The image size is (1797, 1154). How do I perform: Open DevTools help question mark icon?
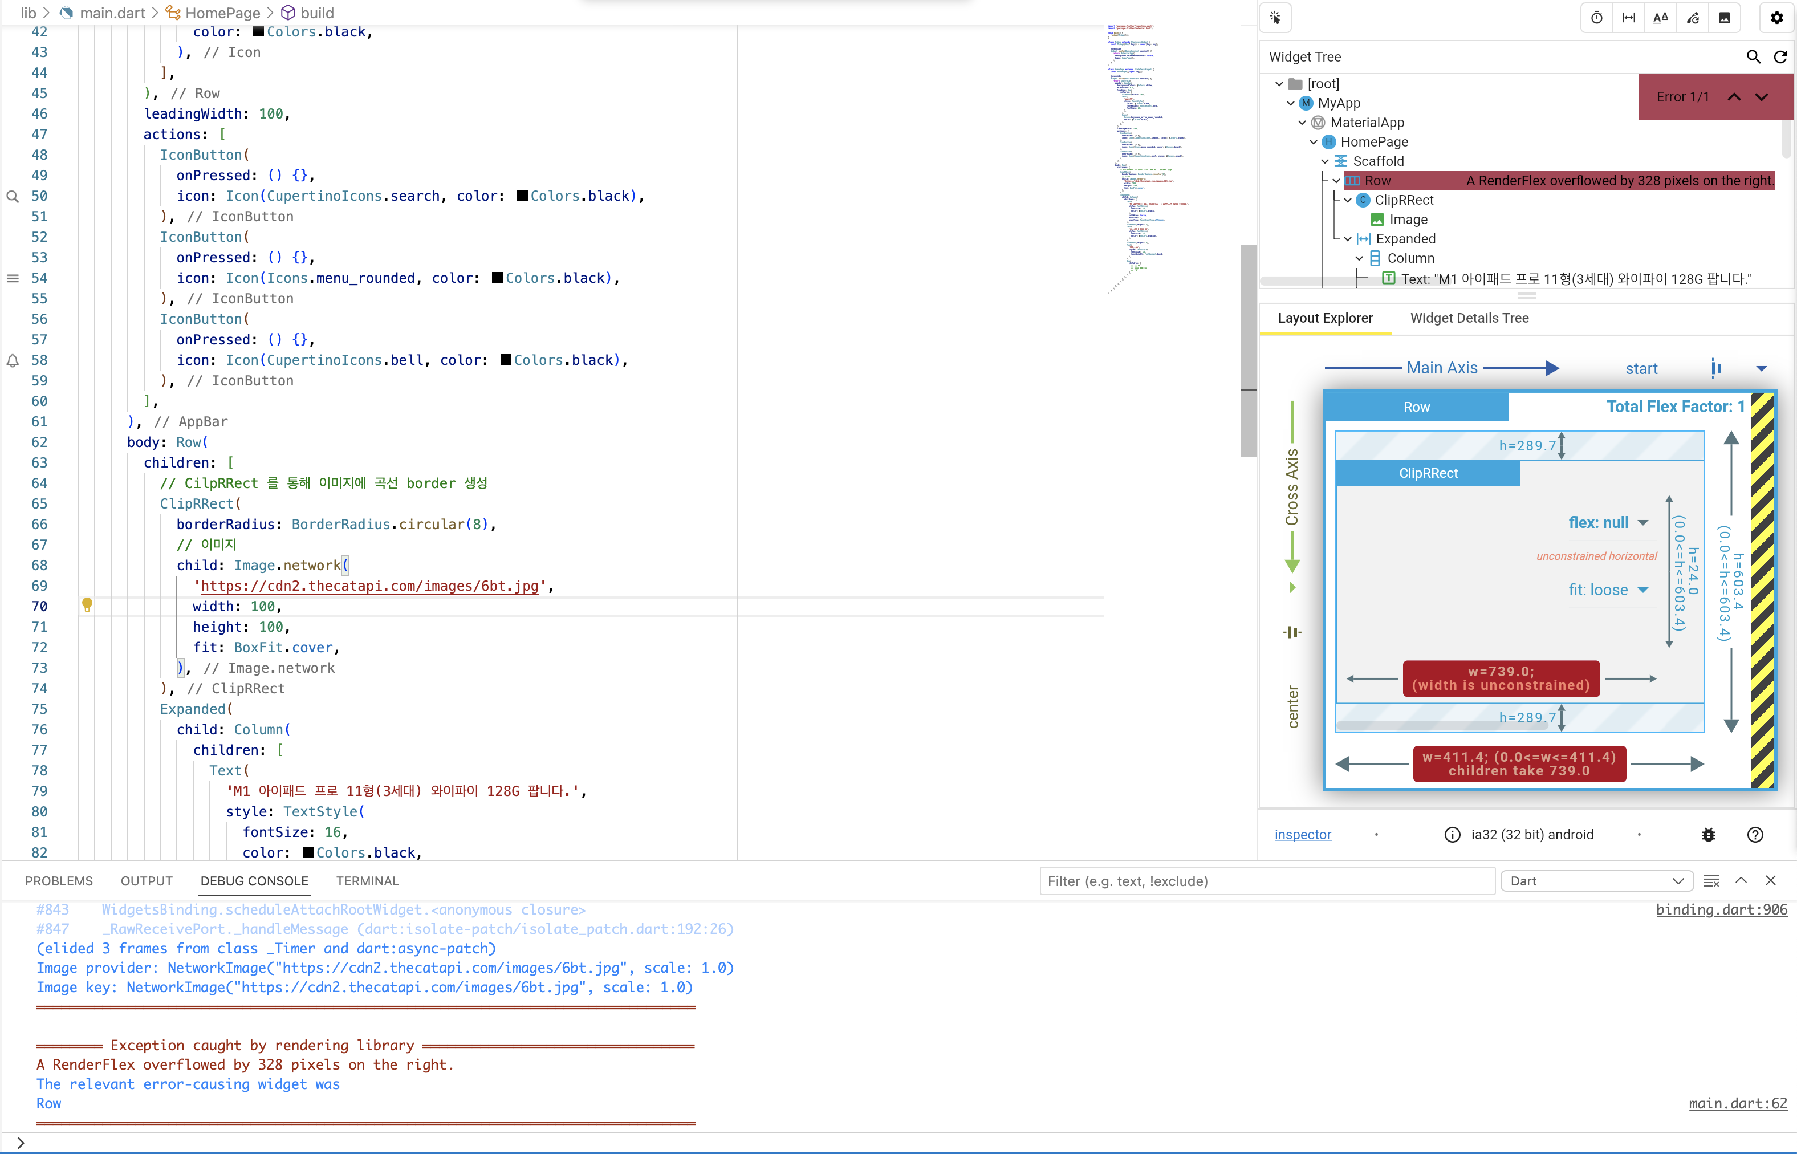(1755, 835)
